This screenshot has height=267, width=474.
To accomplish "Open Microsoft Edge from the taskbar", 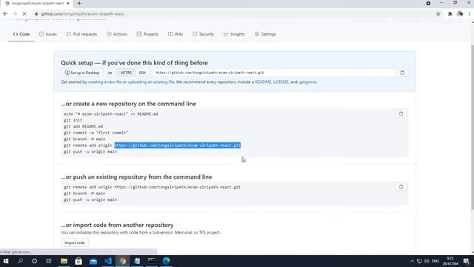I will point(166,261).
